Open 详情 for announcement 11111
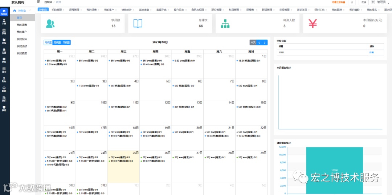392x195 pixels. [372, 53]
